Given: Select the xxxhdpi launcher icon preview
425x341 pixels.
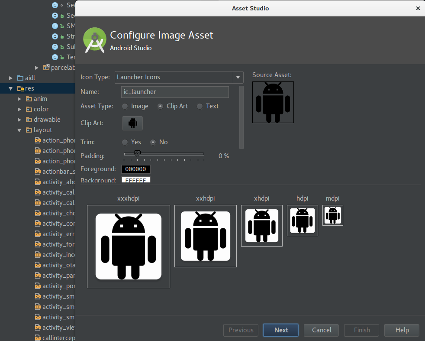Looking at the screenshot, I should coord(129,246).
